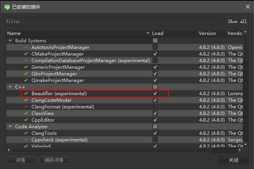Focus the Filter text field
This screenshot has height=169, width=254.
point(112,21)
